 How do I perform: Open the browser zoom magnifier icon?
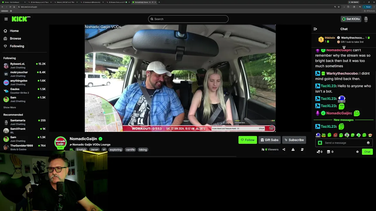point(335,7)
